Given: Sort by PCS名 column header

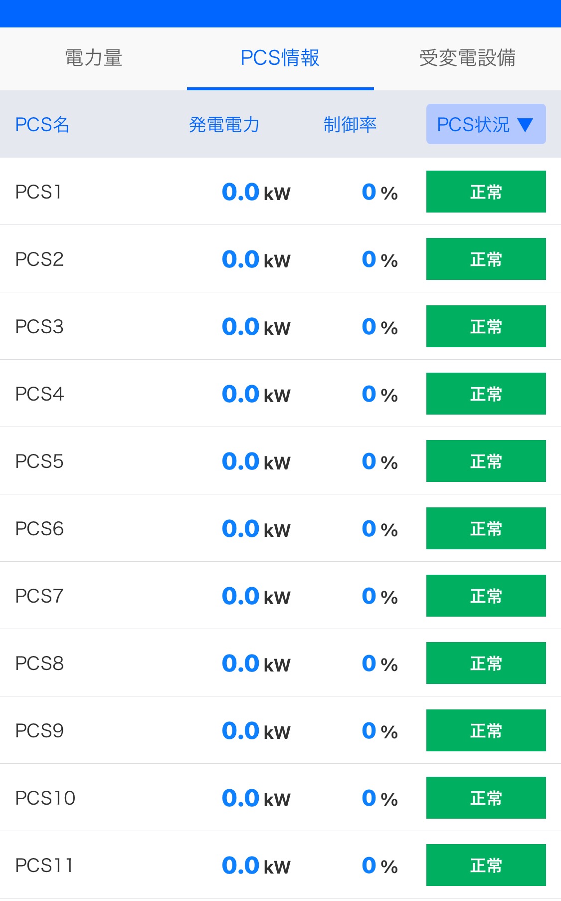Looking at the screenshot, I should [x=42, y=125].
